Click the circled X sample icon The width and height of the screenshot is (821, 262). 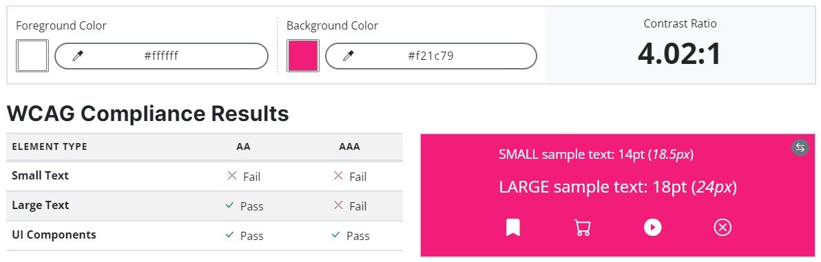[723, 228]
